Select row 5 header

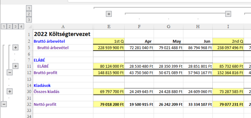pyautogui.click(x=29, y=48)
